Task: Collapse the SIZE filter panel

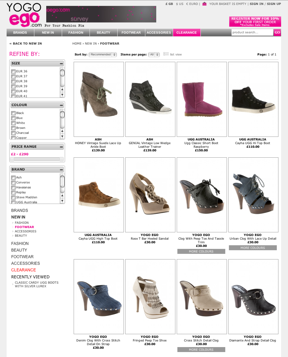Action: (x=61, y=63)
